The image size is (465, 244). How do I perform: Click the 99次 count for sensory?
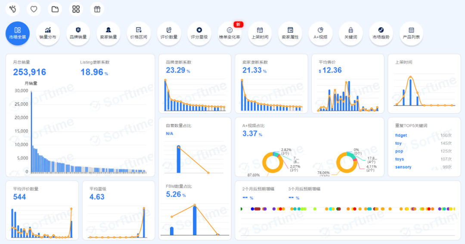point(447,167)
